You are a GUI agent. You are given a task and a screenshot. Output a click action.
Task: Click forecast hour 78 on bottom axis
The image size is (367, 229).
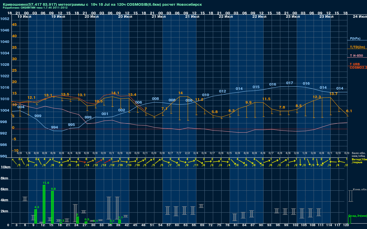(x=228, y=225)
